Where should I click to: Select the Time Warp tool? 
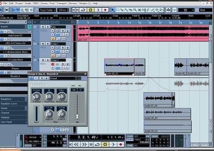pos(144,10)
